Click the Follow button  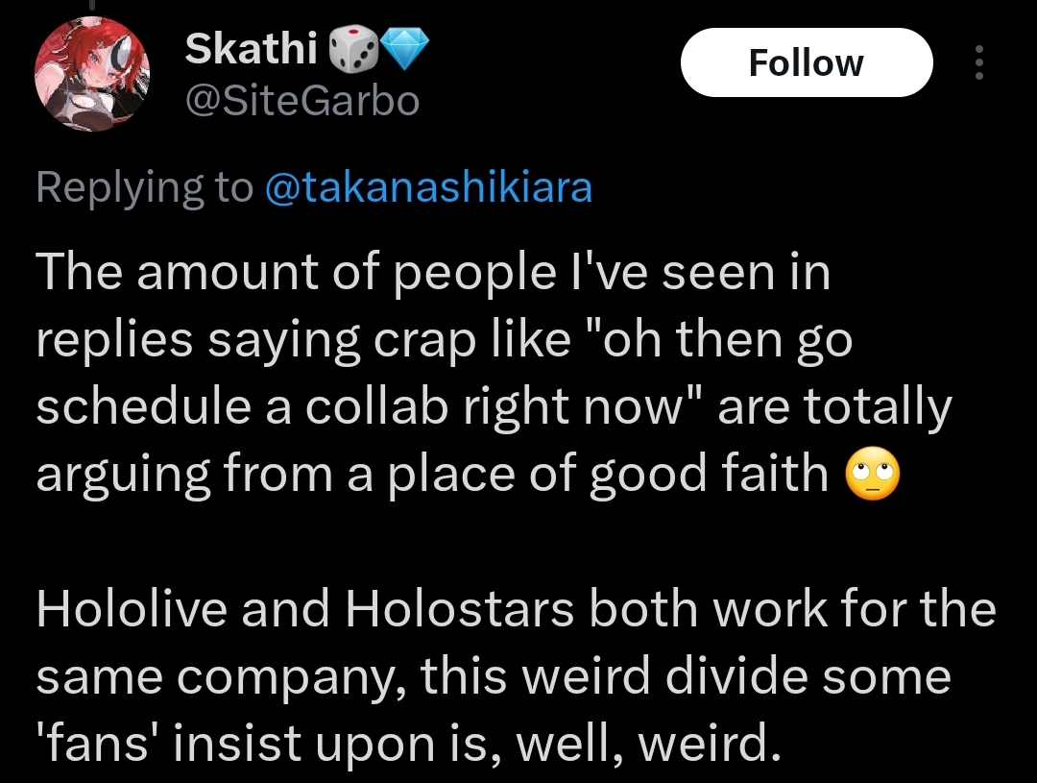point(806,63)
